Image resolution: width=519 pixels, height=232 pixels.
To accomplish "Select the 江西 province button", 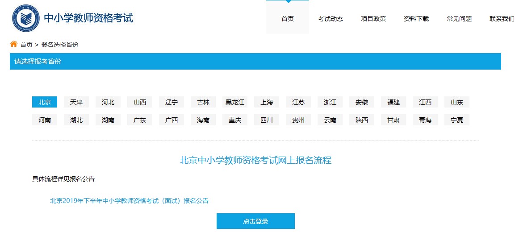I will click(x=425, y=102).
